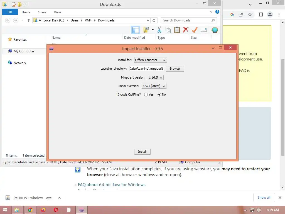Open the Windows Start button
Screen dimensions: 285x214
click(5, 210)
